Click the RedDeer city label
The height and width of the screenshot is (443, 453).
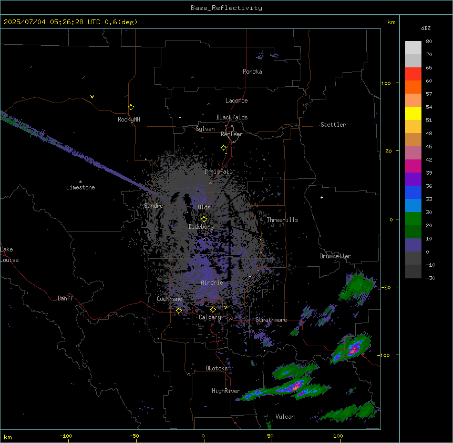tap(232, 134)
